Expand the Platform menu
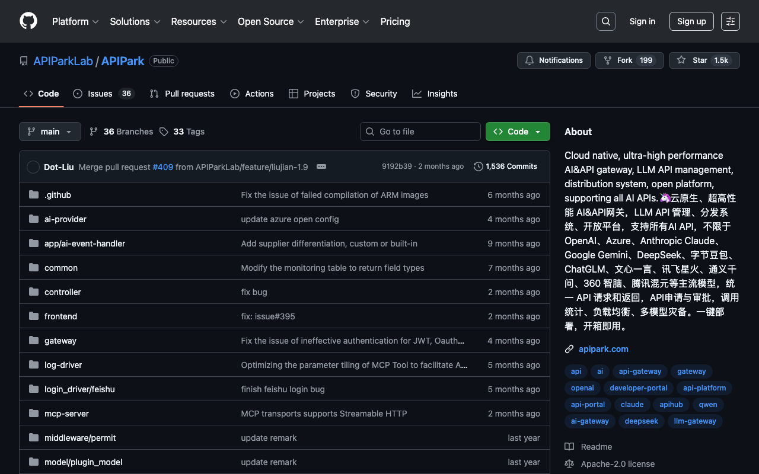Screen dimensions: 759x474 [x=75, y=21]
